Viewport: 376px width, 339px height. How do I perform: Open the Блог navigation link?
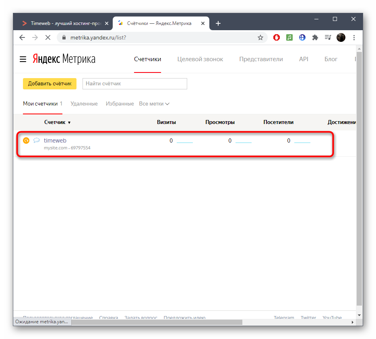pyautogui.click(x=331, y=59)
